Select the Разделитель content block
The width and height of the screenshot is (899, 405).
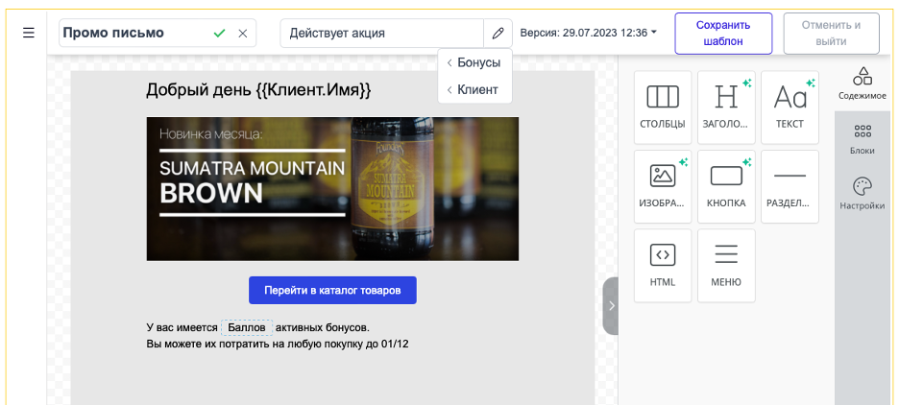click(790, 187)
